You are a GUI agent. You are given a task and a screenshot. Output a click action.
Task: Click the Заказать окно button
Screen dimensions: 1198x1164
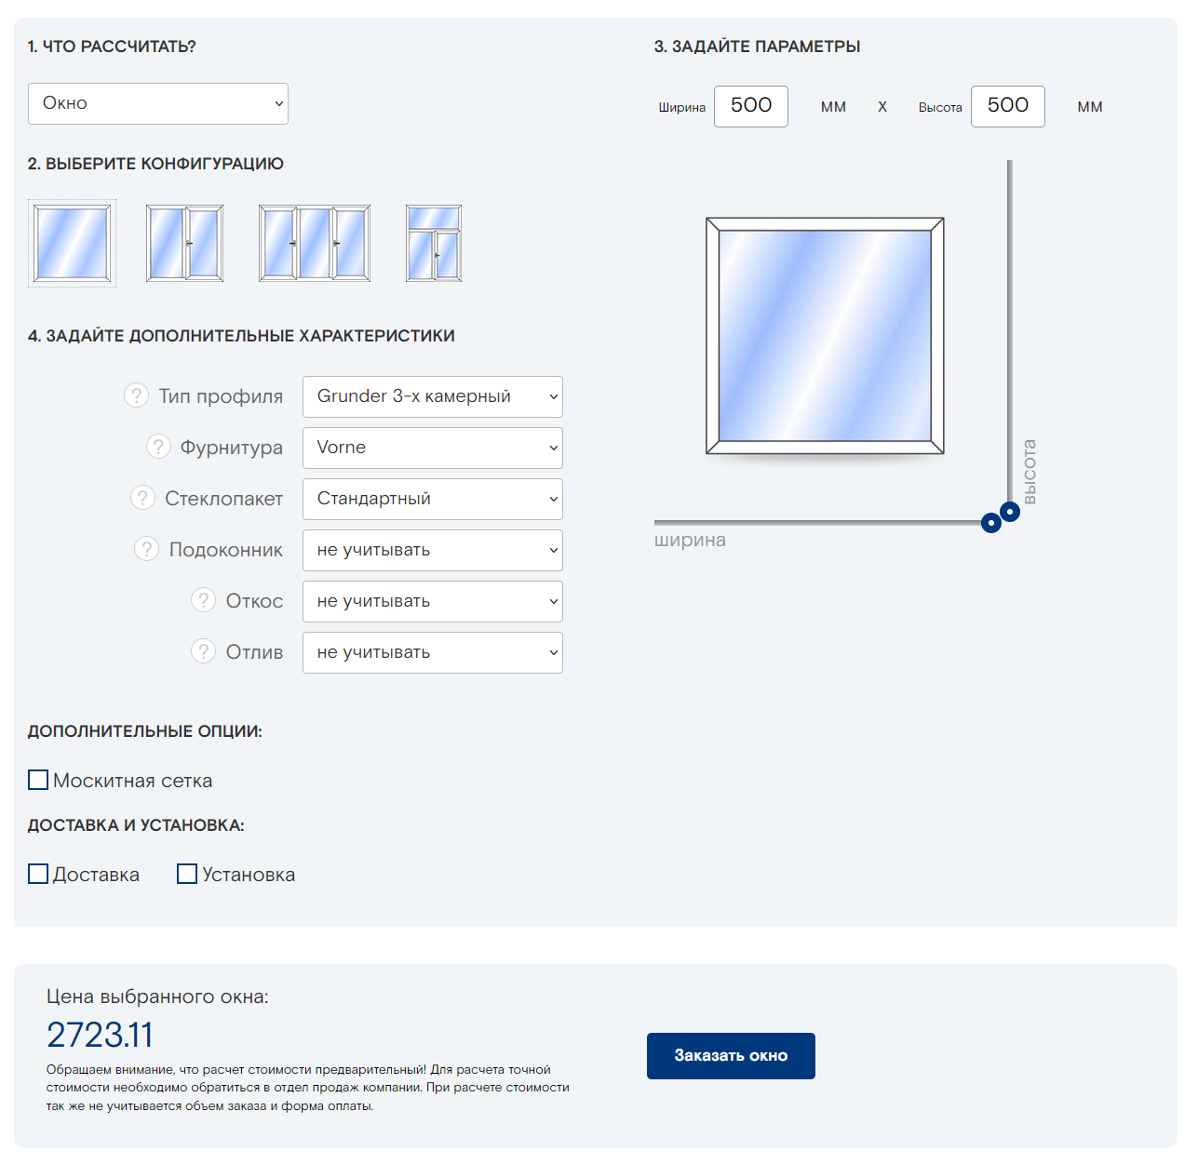tap(731, 1056)
